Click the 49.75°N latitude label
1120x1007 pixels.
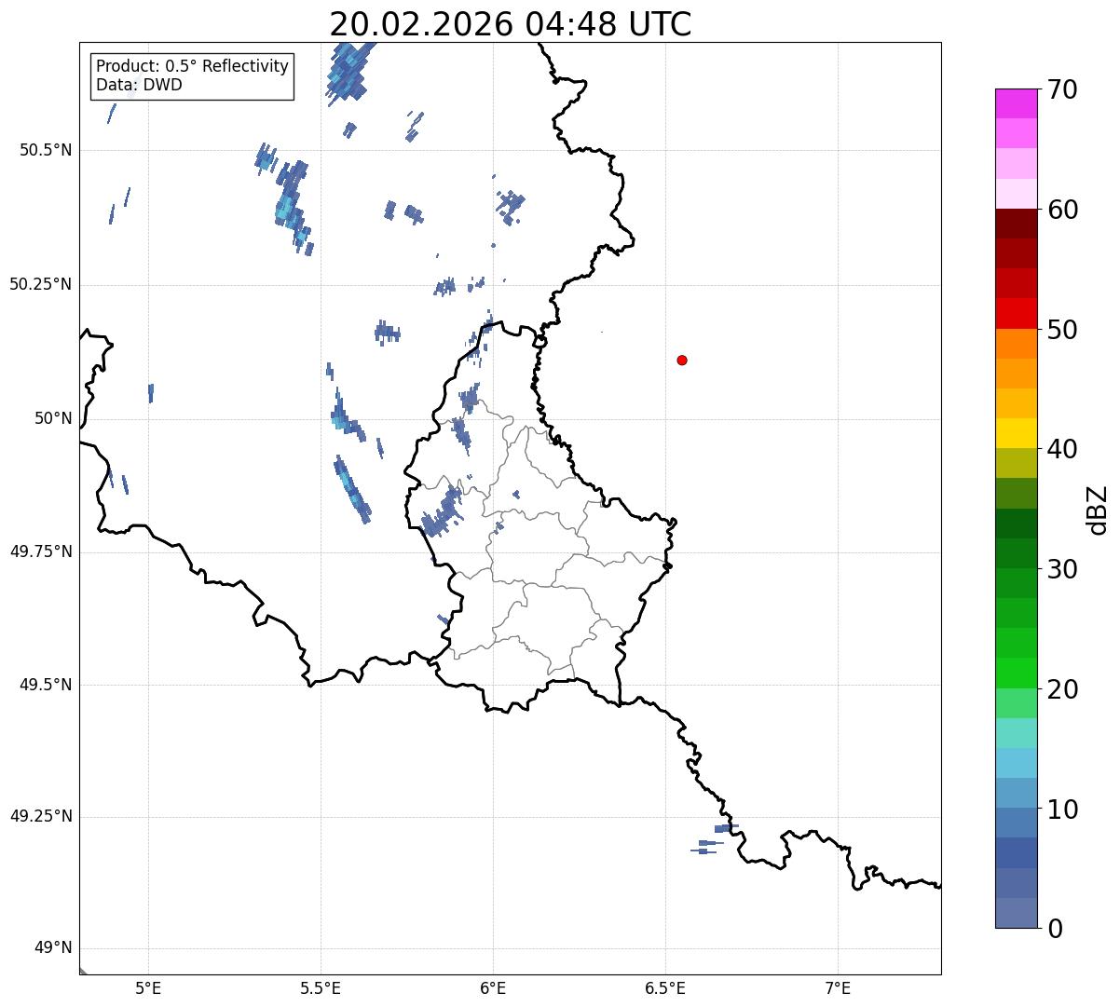click(41, 552)
